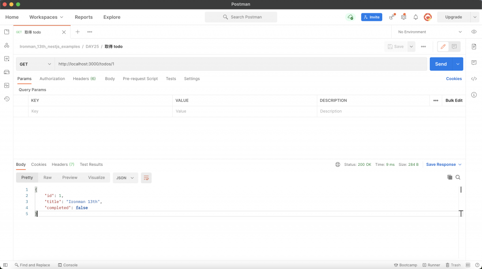Image resolution: width=482 pixels, height=269 pixels.
Task: Open Explore in the top navigation
Action: (112, 17)
